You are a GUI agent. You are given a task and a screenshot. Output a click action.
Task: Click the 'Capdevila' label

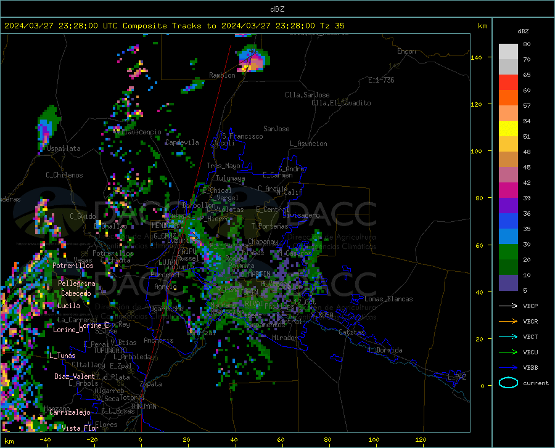[182, 142]
